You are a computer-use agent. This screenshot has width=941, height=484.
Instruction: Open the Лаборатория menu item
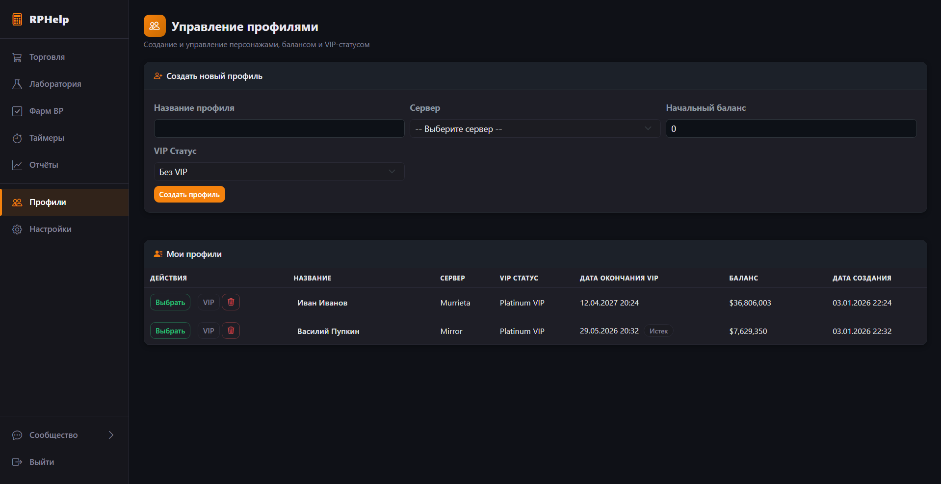pyautogui.click(x=64, y=84)
